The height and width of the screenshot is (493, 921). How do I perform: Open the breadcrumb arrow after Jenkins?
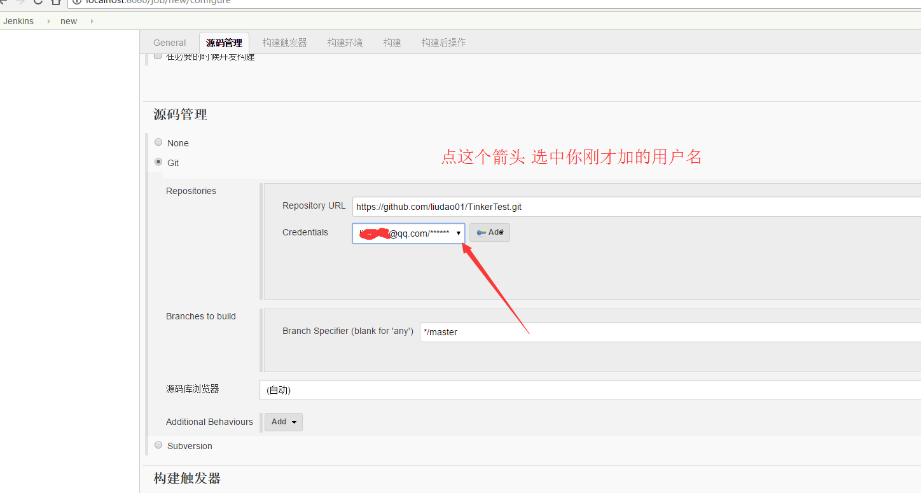[49, 21]
